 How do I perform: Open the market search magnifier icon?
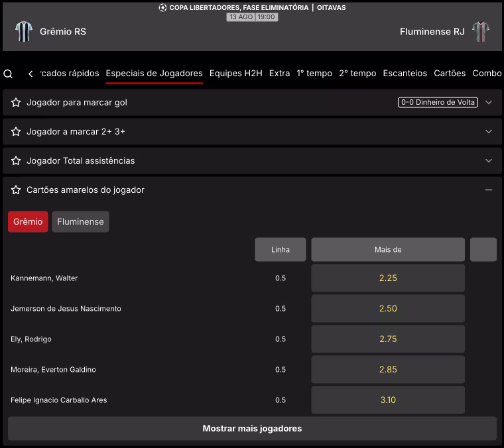8,74
